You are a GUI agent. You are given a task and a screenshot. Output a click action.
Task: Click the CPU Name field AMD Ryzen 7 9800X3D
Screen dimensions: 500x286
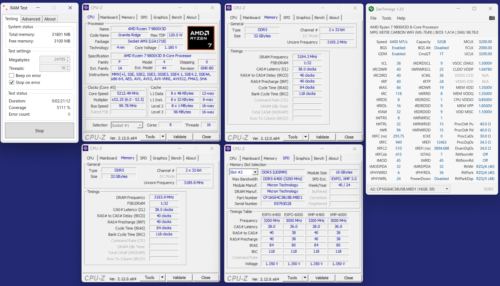coord(147,29)
